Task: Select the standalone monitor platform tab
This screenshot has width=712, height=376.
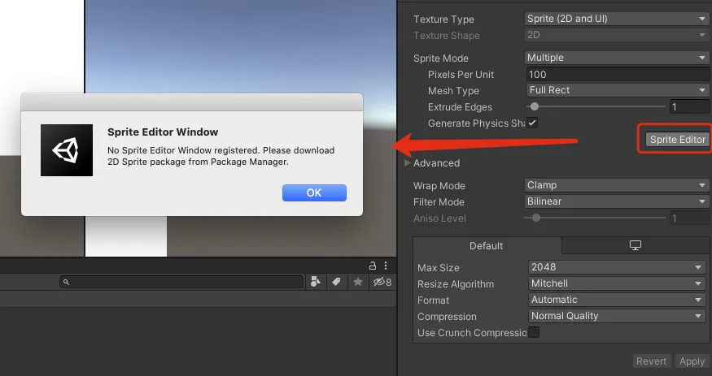Action: 636,245
